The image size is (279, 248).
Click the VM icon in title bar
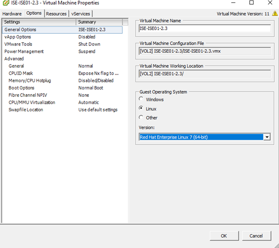(6, 2)
